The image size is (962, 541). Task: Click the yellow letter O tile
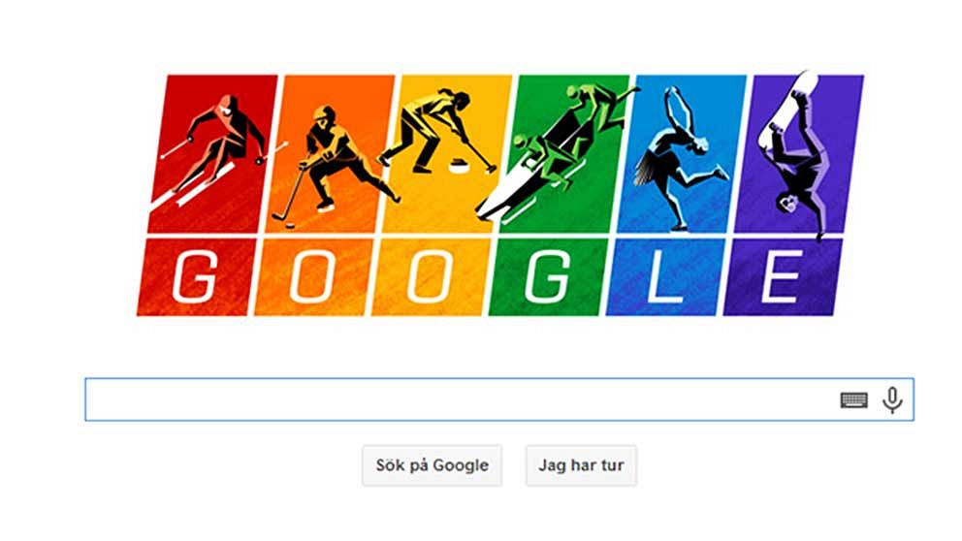[x=430, y=277]
